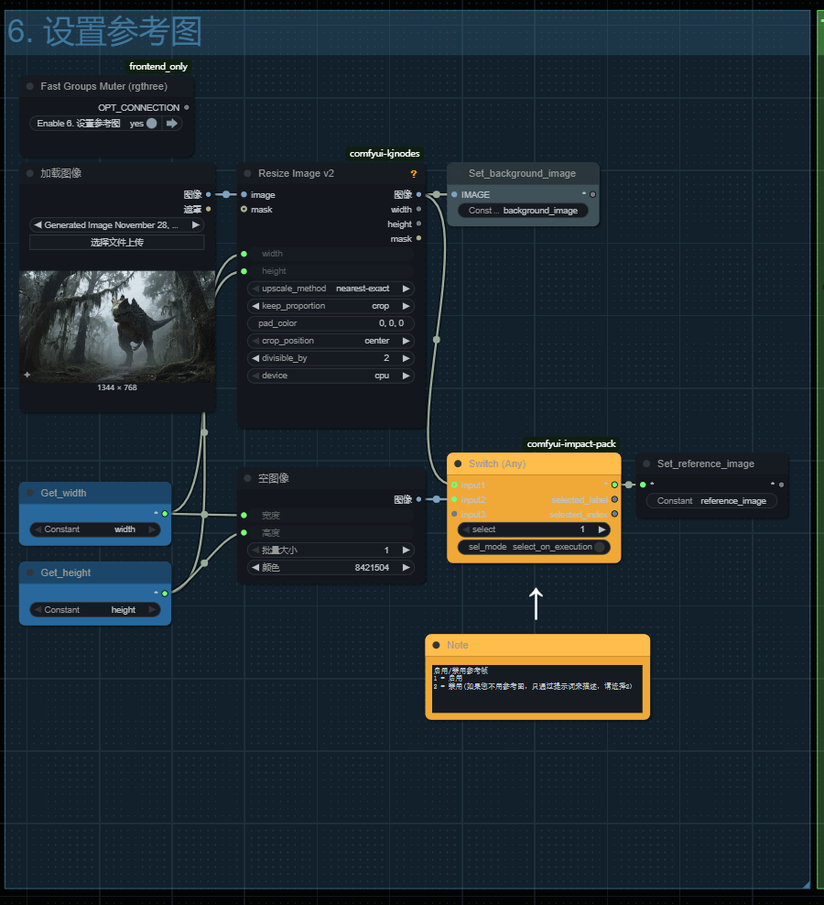Click the 6. 设置参考图 group title

[104, 32]
